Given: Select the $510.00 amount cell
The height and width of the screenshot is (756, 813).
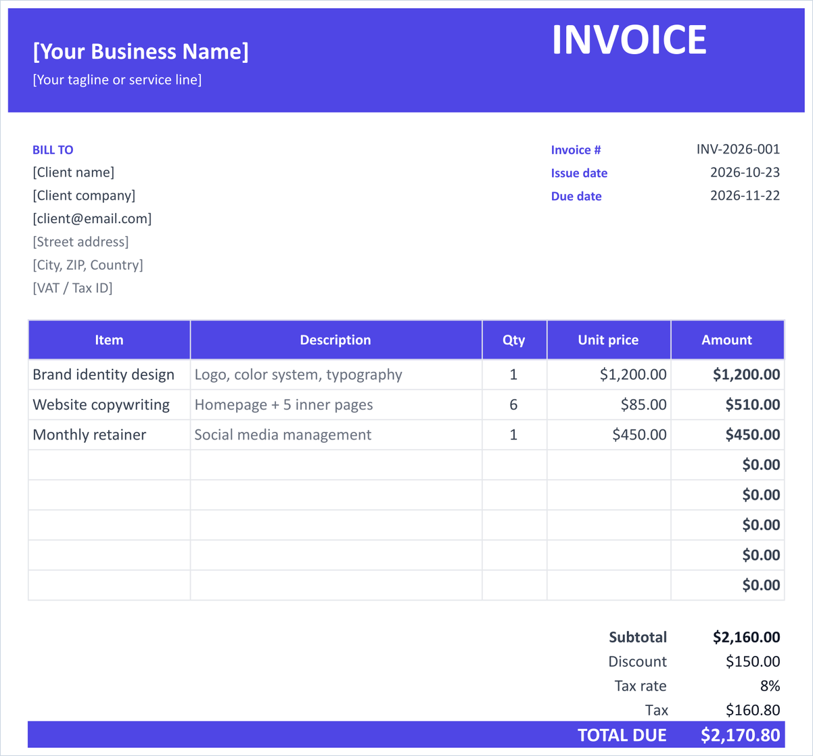Looking at the screenshot, I should 728,404.
